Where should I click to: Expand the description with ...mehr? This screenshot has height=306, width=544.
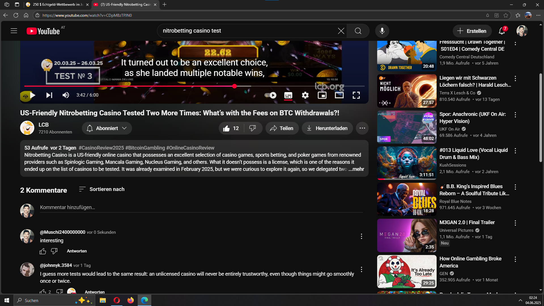[356, 169]
